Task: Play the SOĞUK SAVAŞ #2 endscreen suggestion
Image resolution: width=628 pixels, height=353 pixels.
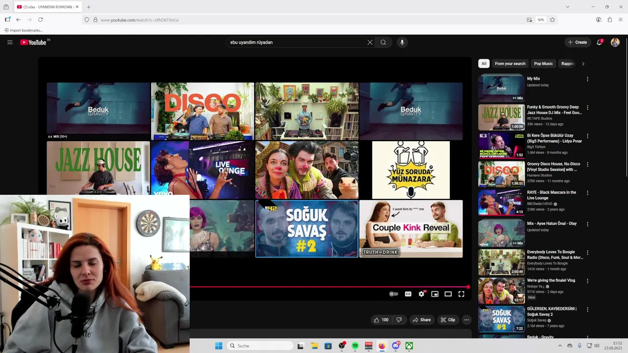Action: pyautogui.click(x=307, y=228)
